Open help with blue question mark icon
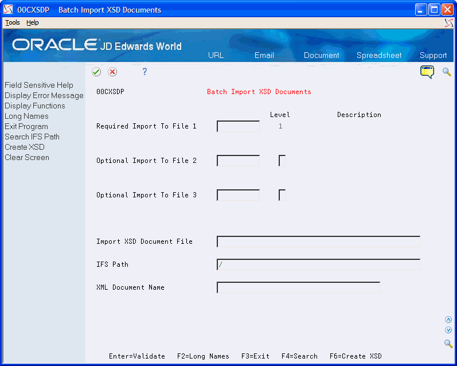457x366 pixels. (144, 72)
